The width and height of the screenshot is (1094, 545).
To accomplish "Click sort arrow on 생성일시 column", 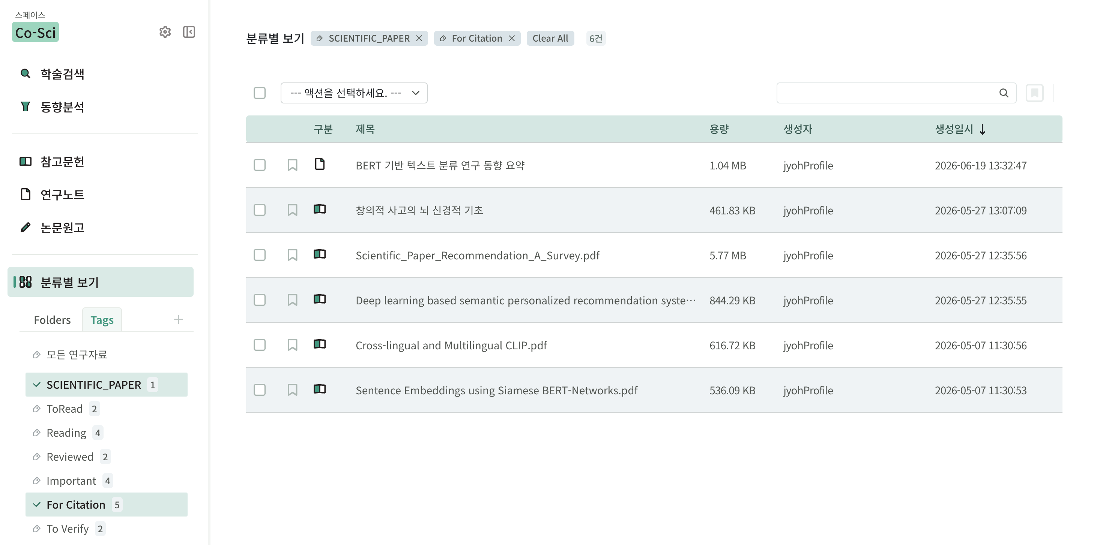I will (982, 129).
